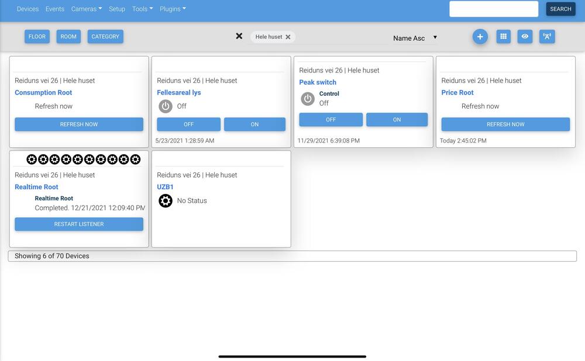Expand the Plugins dropdown menu
The image size is (585, 361).
pyautogui.click(x=173, y=9)
